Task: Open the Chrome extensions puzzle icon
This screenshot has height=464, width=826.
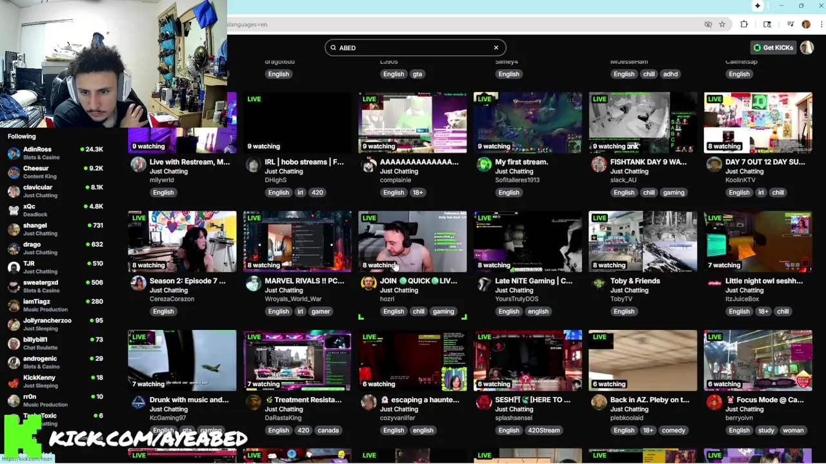Action: (x=744, y=24)
